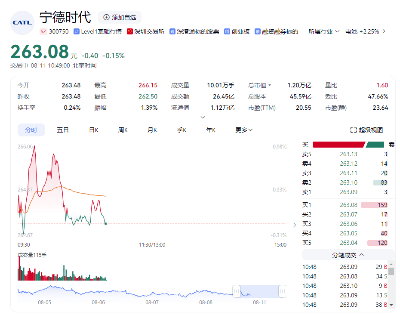Click the CATL company logo
Image resolution: width=400 pixels, height=315 pixels.
(x=22, y=22)
